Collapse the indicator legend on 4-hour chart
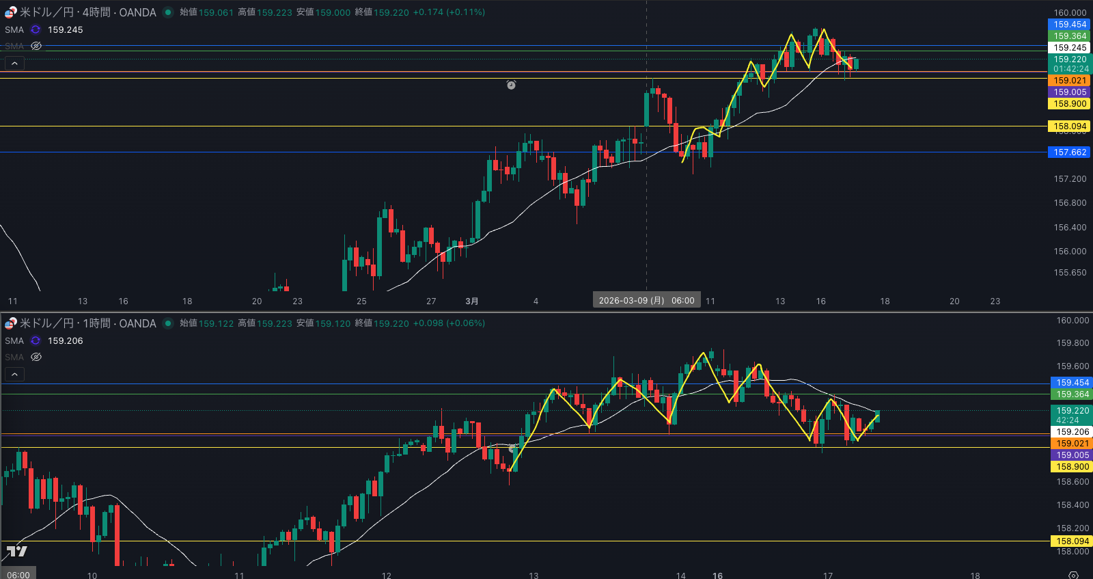This screenshot has width=1093, height=579. [x=15, y=63]
